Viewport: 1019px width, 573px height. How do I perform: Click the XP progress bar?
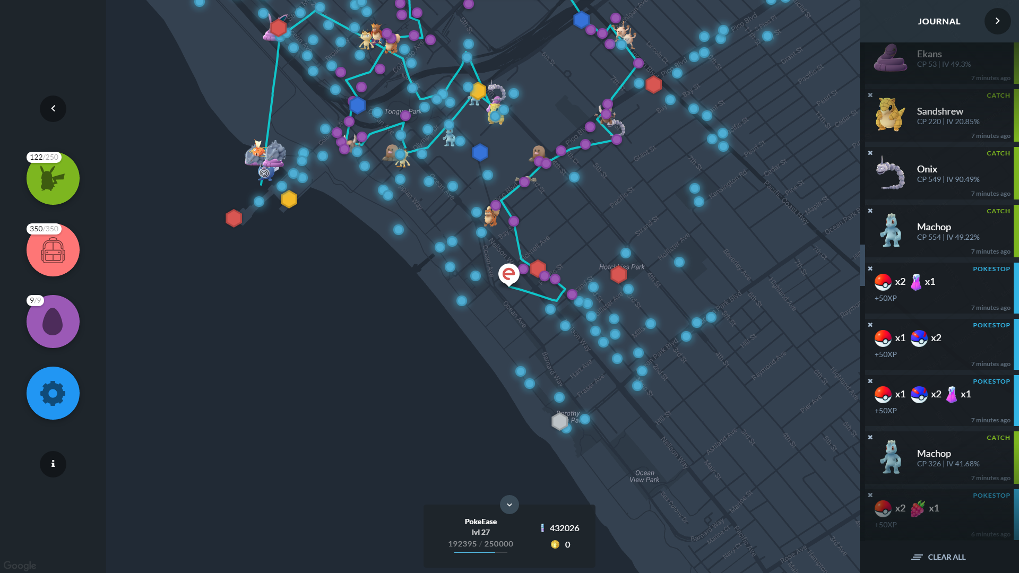(480, 552)
